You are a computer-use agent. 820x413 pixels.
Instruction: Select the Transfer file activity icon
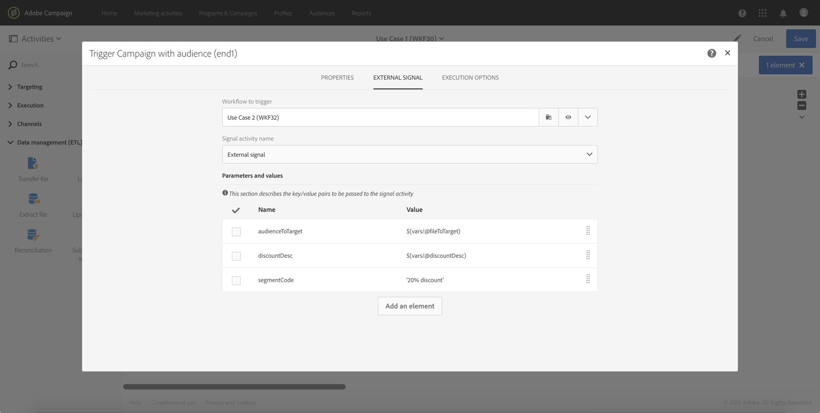(33, 164)
